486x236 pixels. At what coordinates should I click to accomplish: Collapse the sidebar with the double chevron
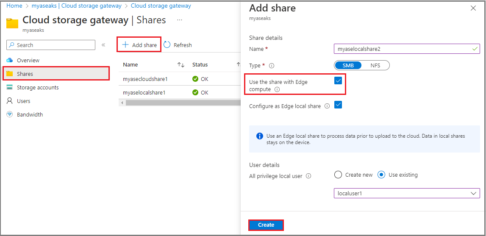pos(103,45)
